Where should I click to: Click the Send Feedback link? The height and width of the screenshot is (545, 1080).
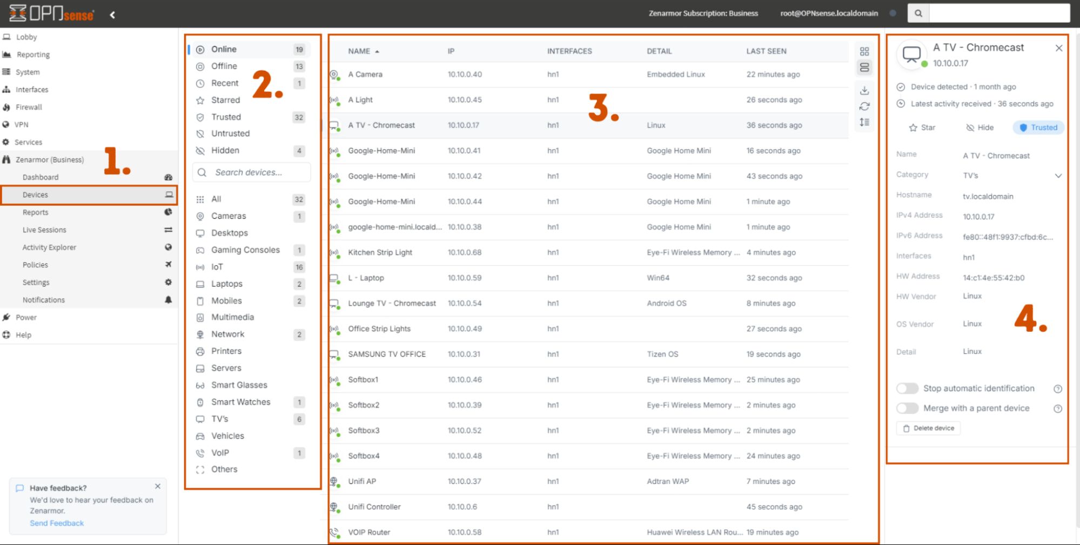click(57, 523)
